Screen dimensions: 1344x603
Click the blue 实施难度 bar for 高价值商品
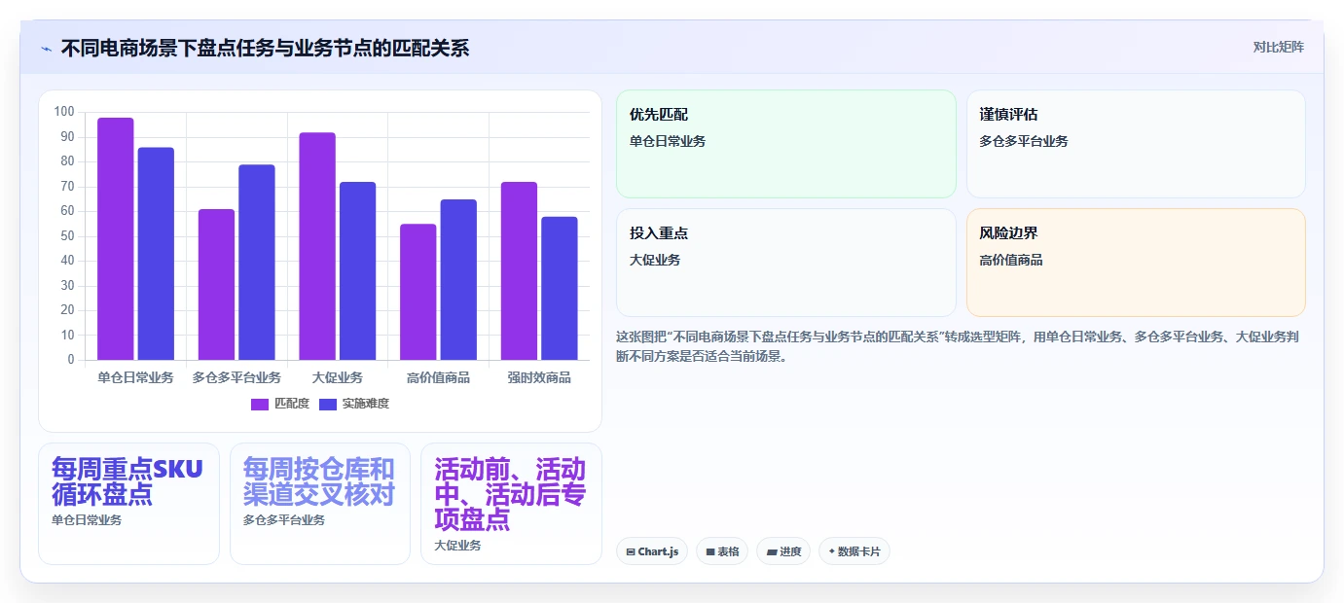(458, 280)
